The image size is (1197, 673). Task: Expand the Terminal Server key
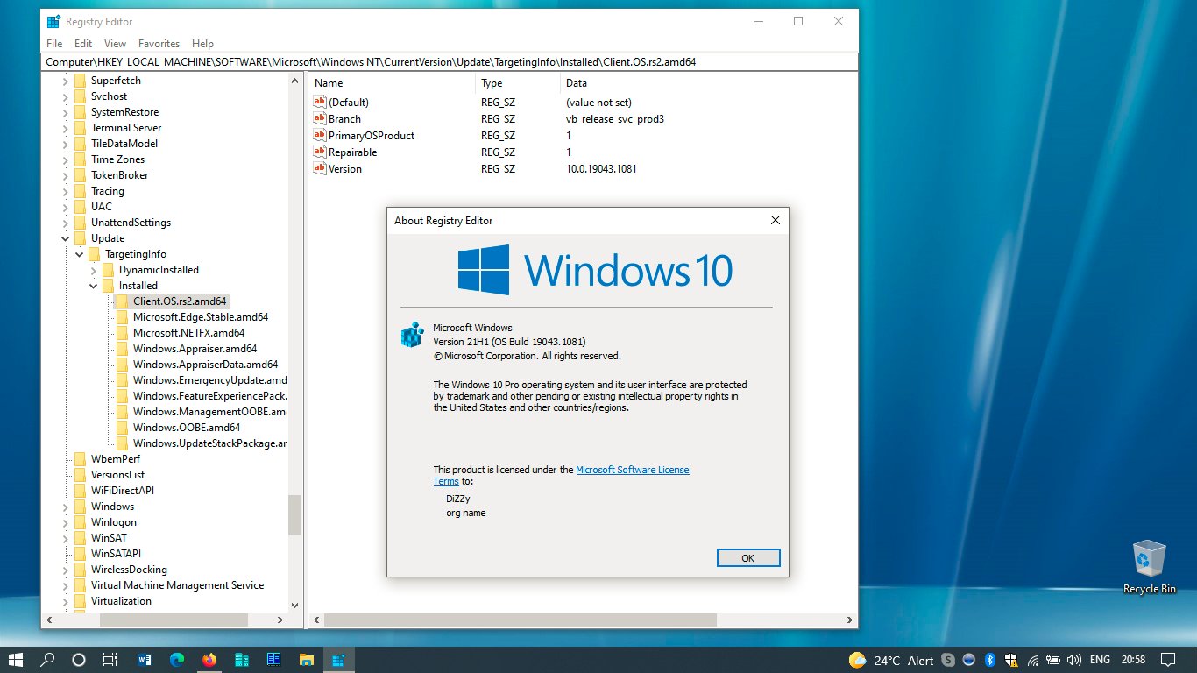click(x=66, y=128)
